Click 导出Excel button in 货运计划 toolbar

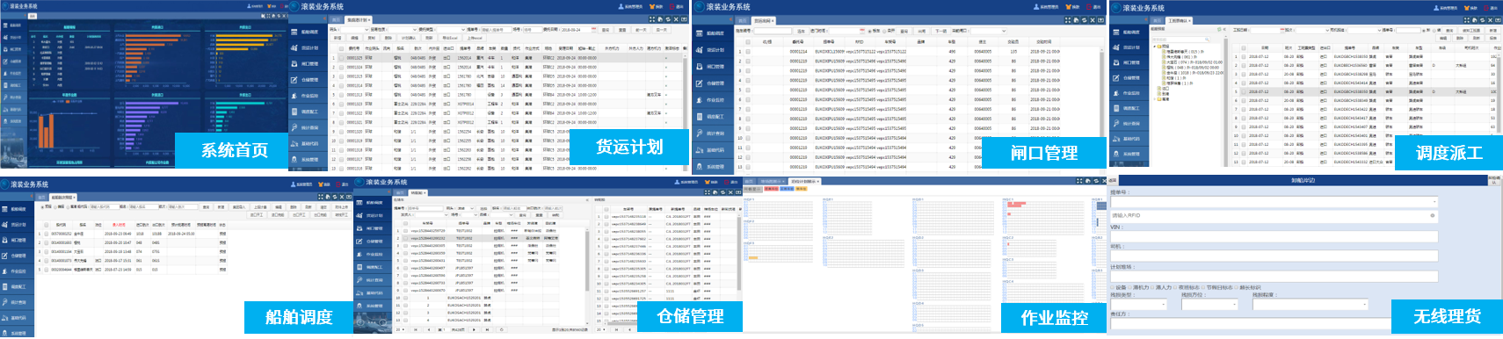[450, 38]
